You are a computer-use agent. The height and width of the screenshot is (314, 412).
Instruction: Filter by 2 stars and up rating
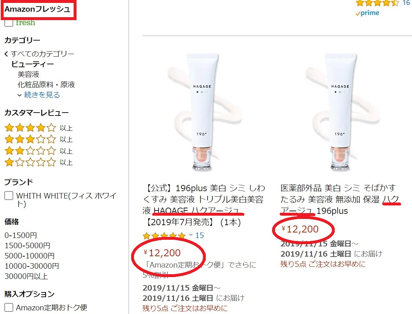38,151
